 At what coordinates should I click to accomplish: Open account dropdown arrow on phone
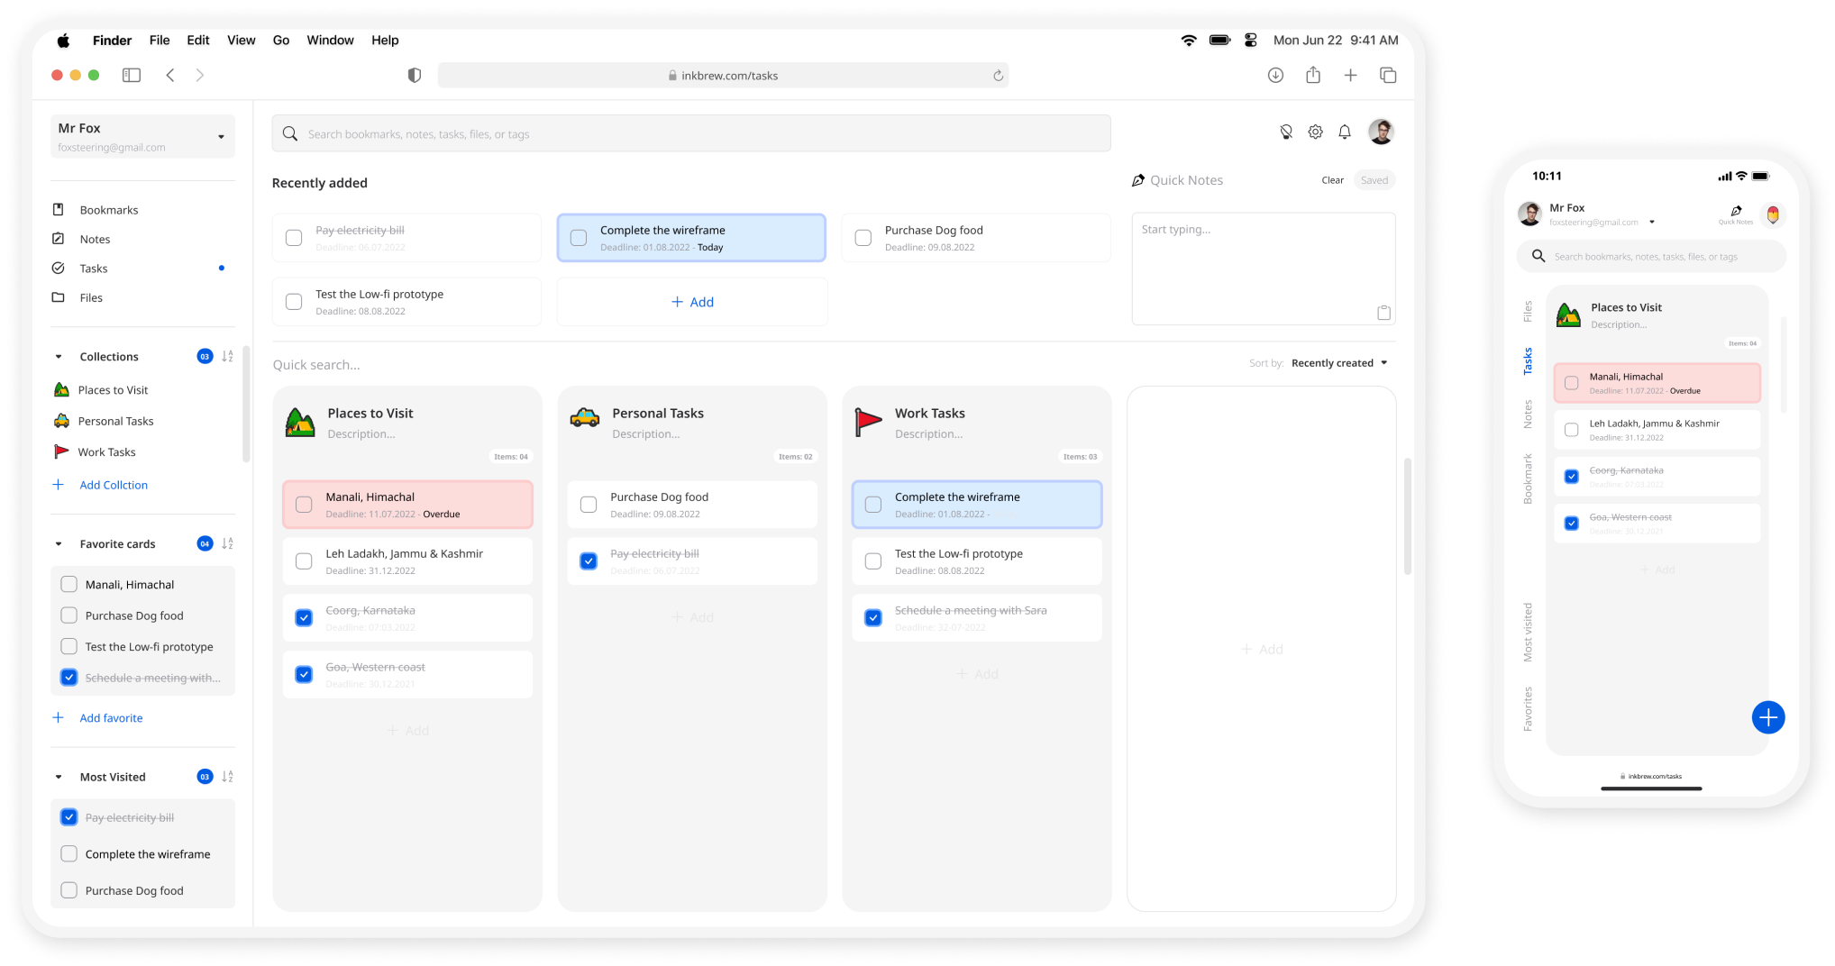(x=1652, y=222)
